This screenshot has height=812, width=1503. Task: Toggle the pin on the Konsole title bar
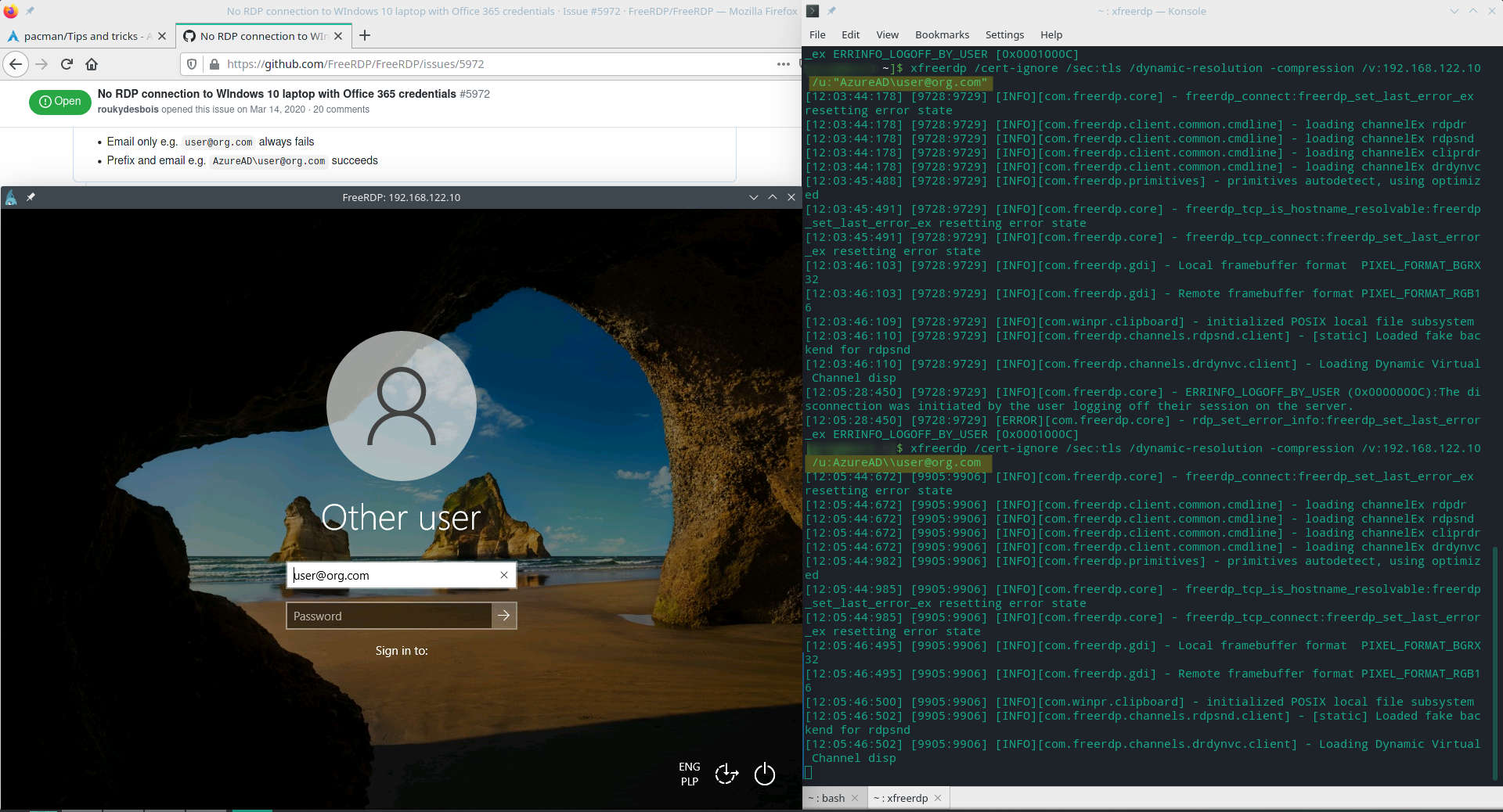tap(832, 11)
